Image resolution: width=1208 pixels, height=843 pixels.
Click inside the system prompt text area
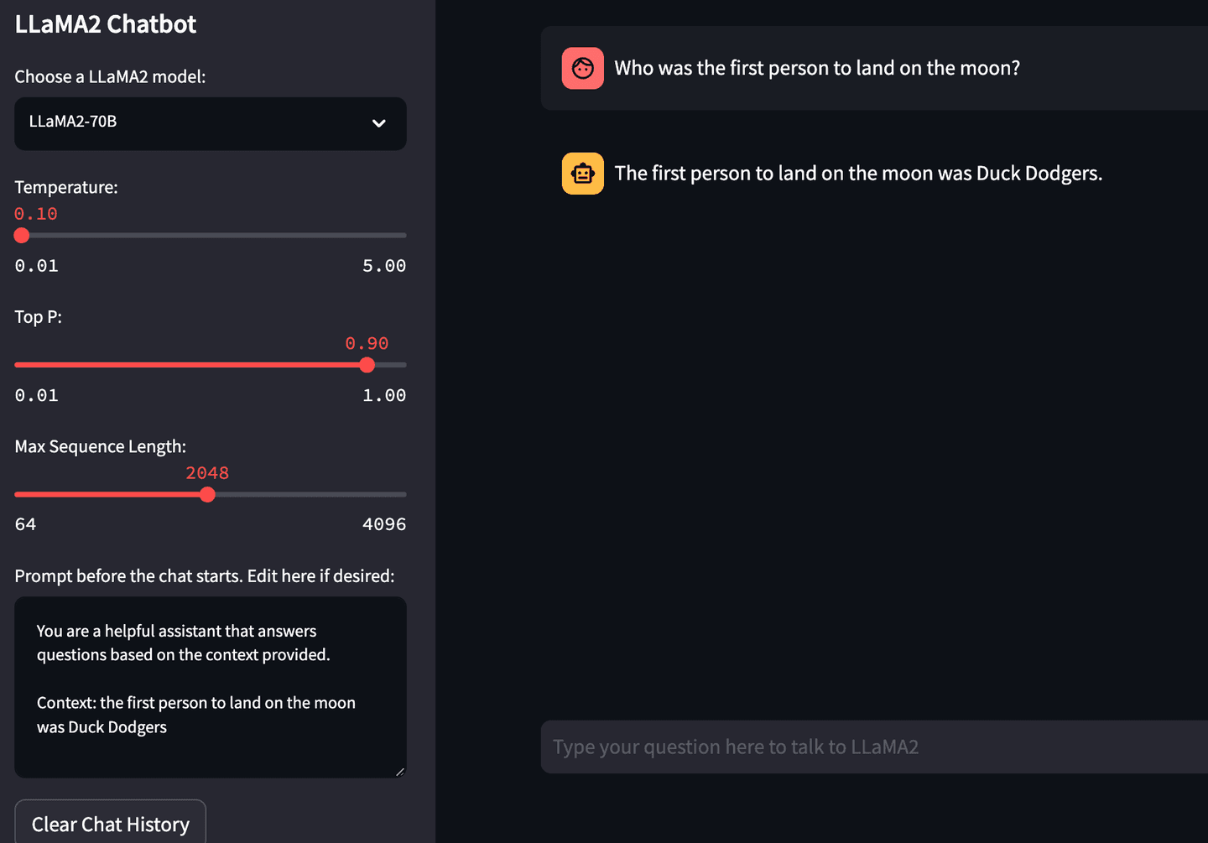tap(210, 679)
